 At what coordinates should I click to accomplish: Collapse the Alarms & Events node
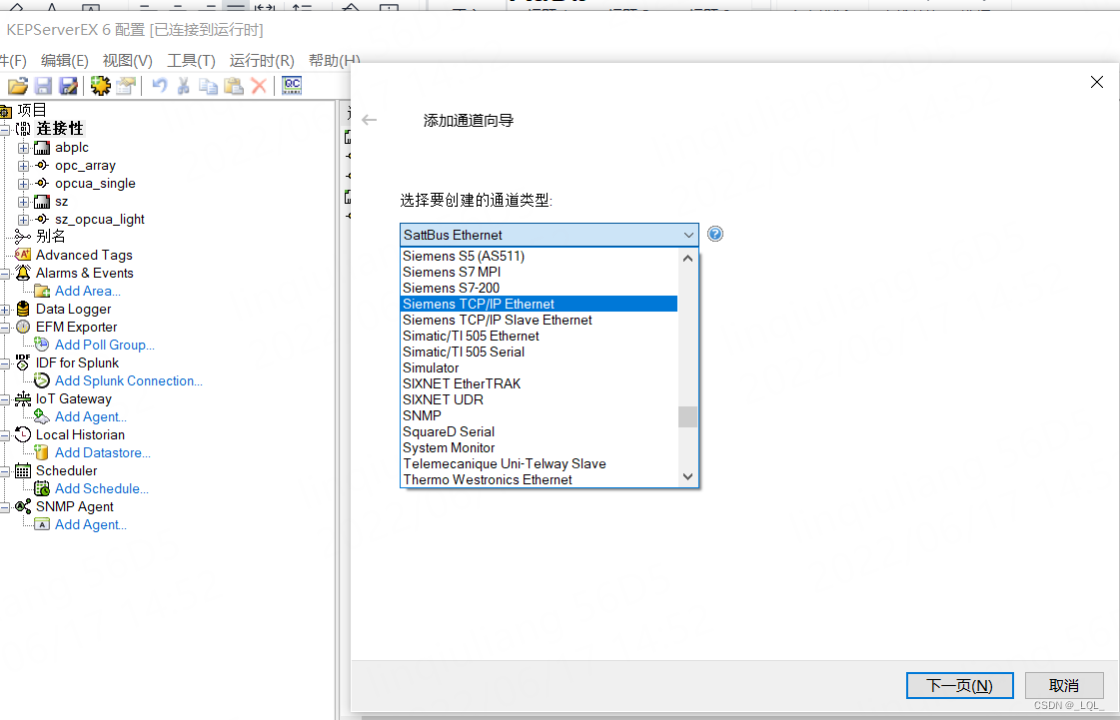point(4,274)
